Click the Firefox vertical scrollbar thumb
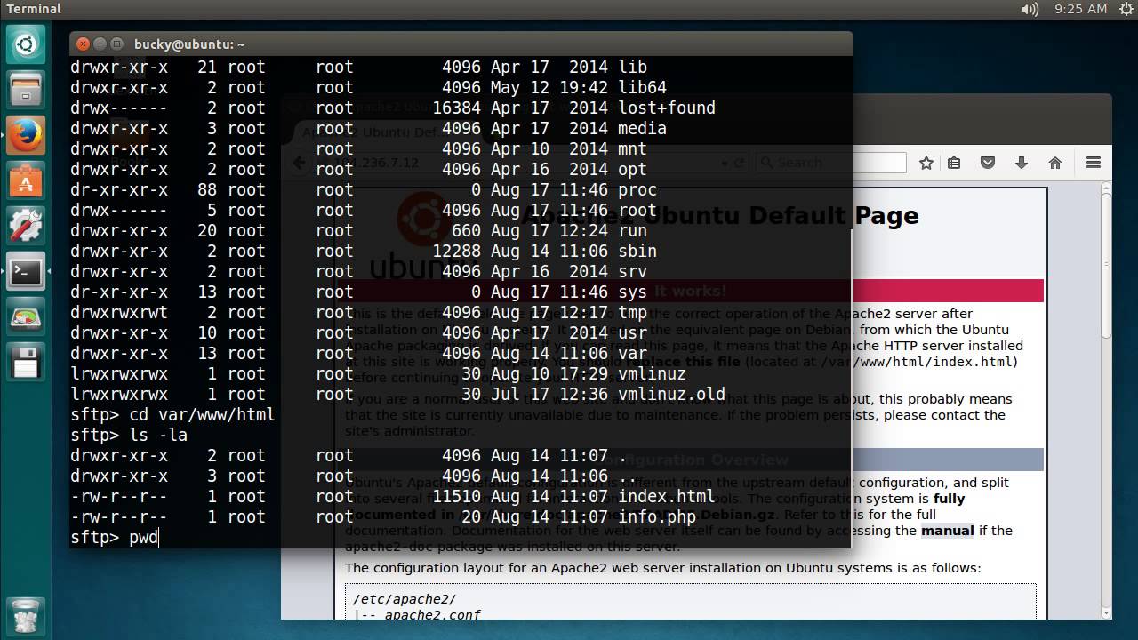This screenshot has height=640, width=1138. [1106, 267]
